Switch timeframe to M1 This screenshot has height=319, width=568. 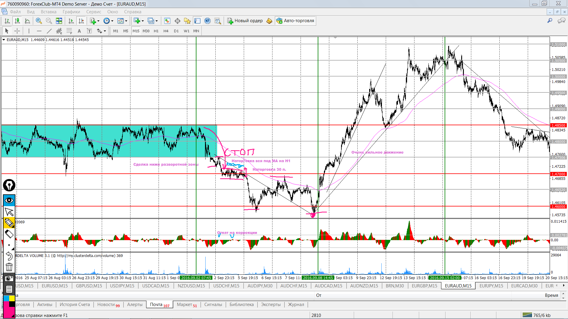(116, 31)
